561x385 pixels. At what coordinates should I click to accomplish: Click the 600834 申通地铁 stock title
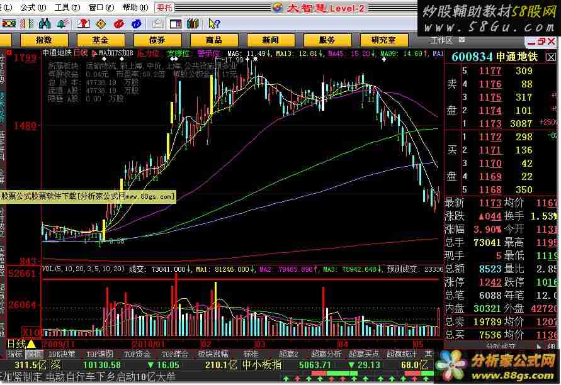pyautogui.click(x=494, y=57)
